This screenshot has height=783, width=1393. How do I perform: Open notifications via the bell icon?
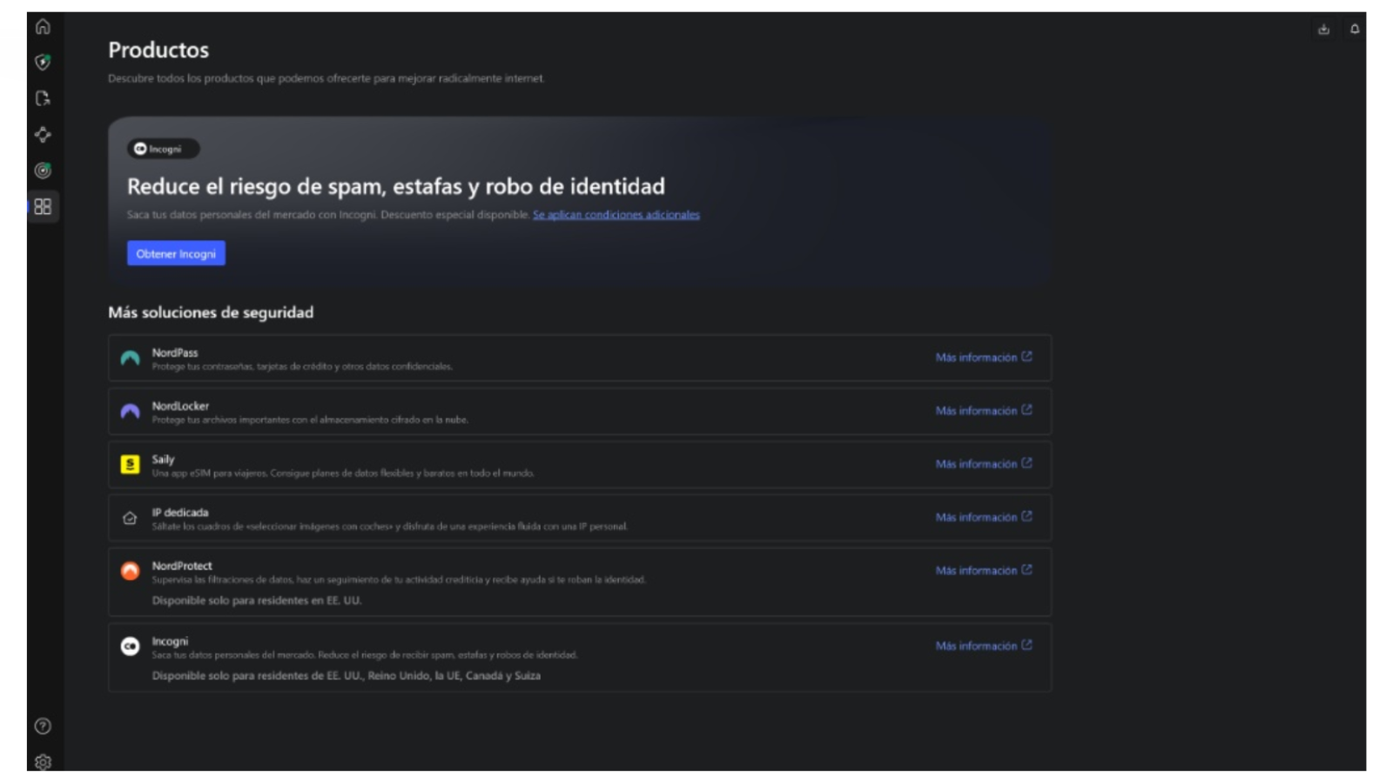pos(1355,29)
